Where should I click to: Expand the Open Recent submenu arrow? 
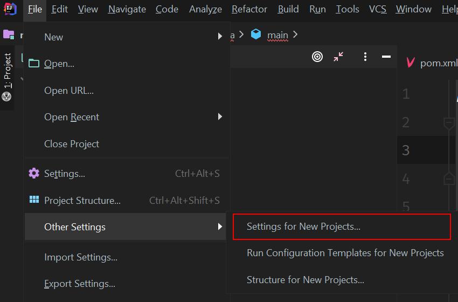coord(220,116)
